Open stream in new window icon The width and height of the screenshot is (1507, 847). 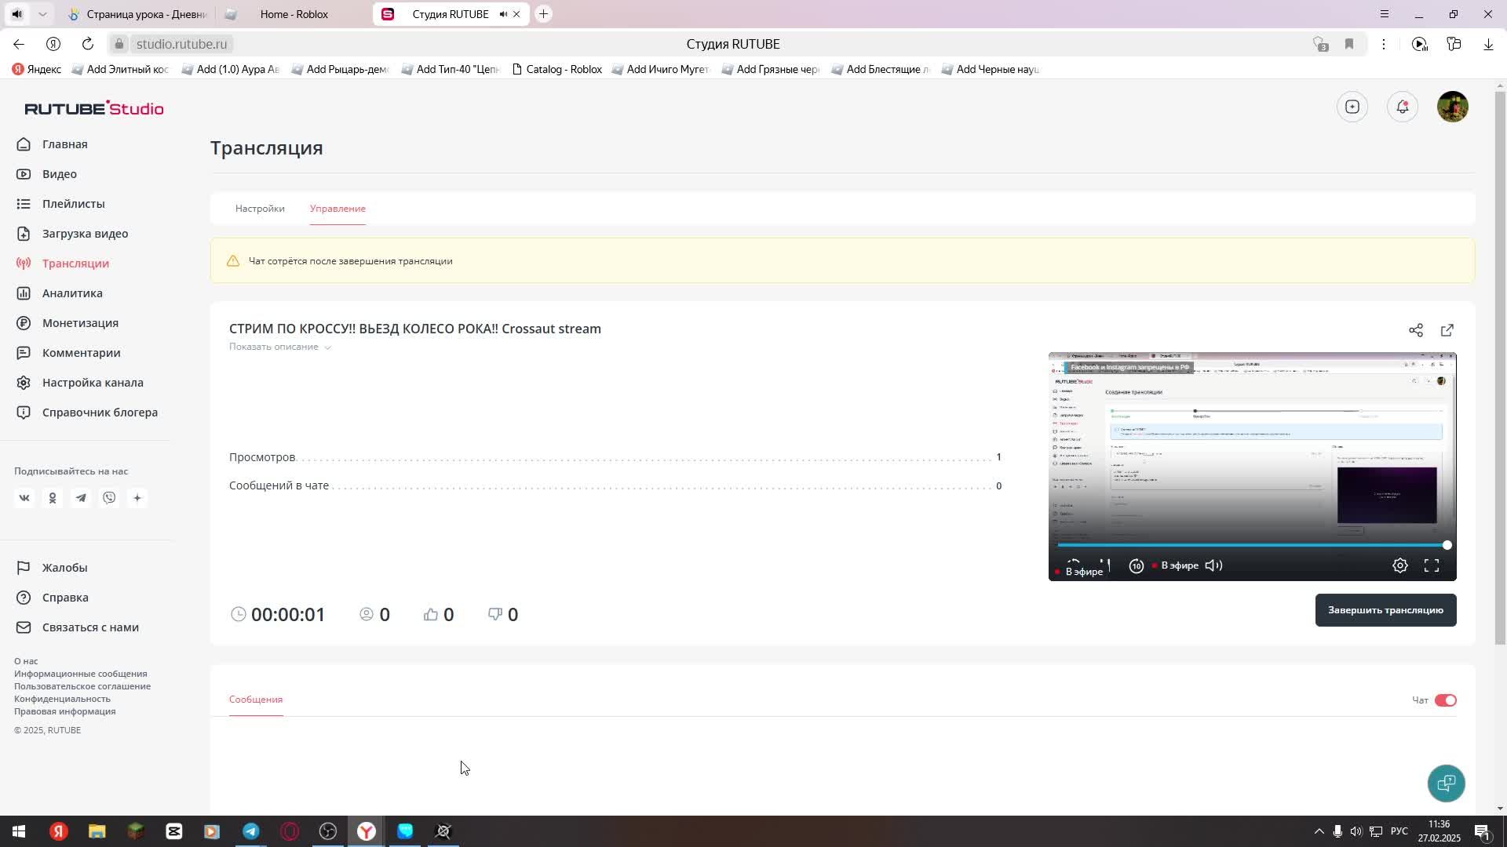(x=1447, y=330)
